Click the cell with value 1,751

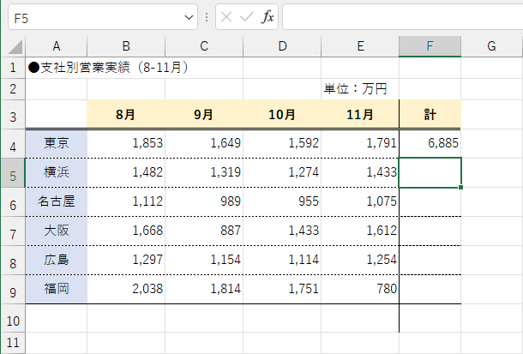click(x=282, y=289)
